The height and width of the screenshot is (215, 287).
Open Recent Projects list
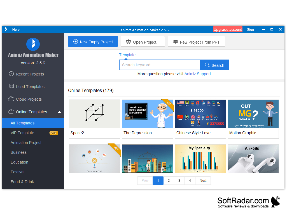33,74
